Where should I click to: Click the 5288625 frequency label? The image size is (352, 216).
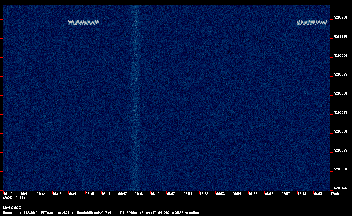[340, 75]
